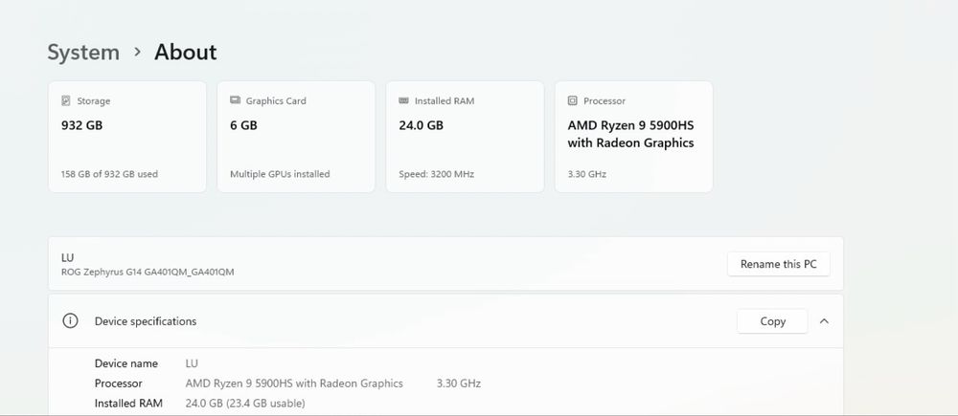Viewport: 958px width, 416px height.
Task: Click the About page heading
Action: [x=186, y=53]
